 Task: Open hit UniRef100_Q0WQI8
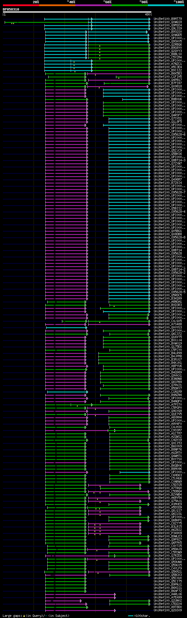168,22
